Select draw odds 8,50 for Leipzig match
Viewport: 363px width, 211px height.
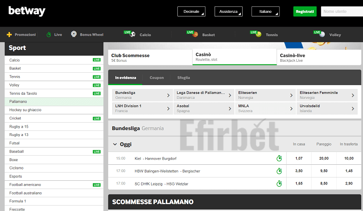click(x=324, y=184)
